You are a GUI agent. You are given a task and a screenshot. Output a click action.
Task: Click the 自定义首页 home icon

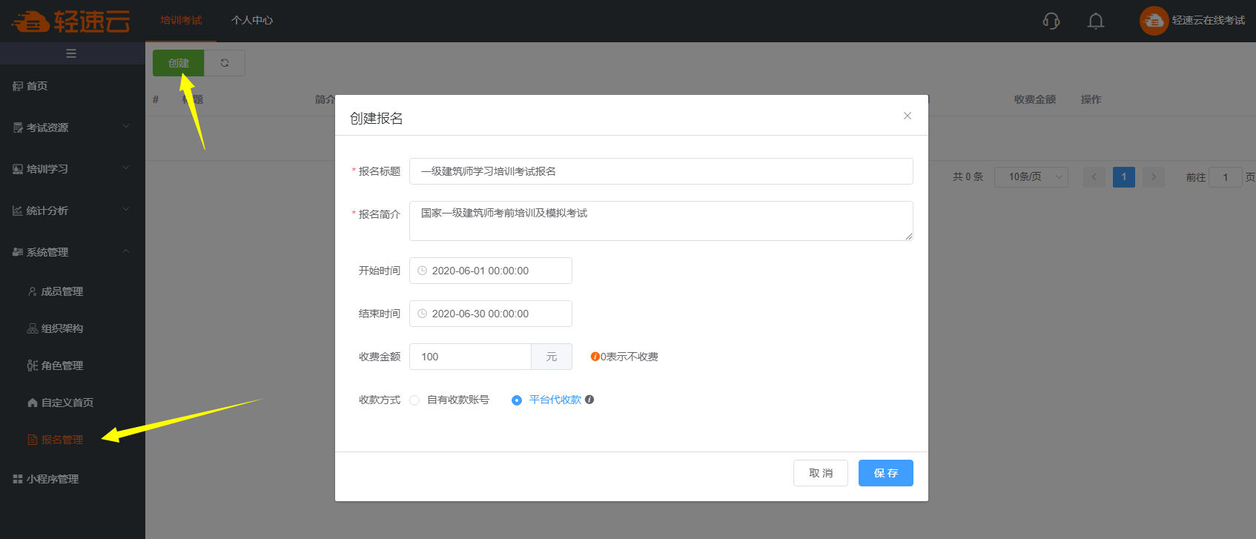click(32, 403)
